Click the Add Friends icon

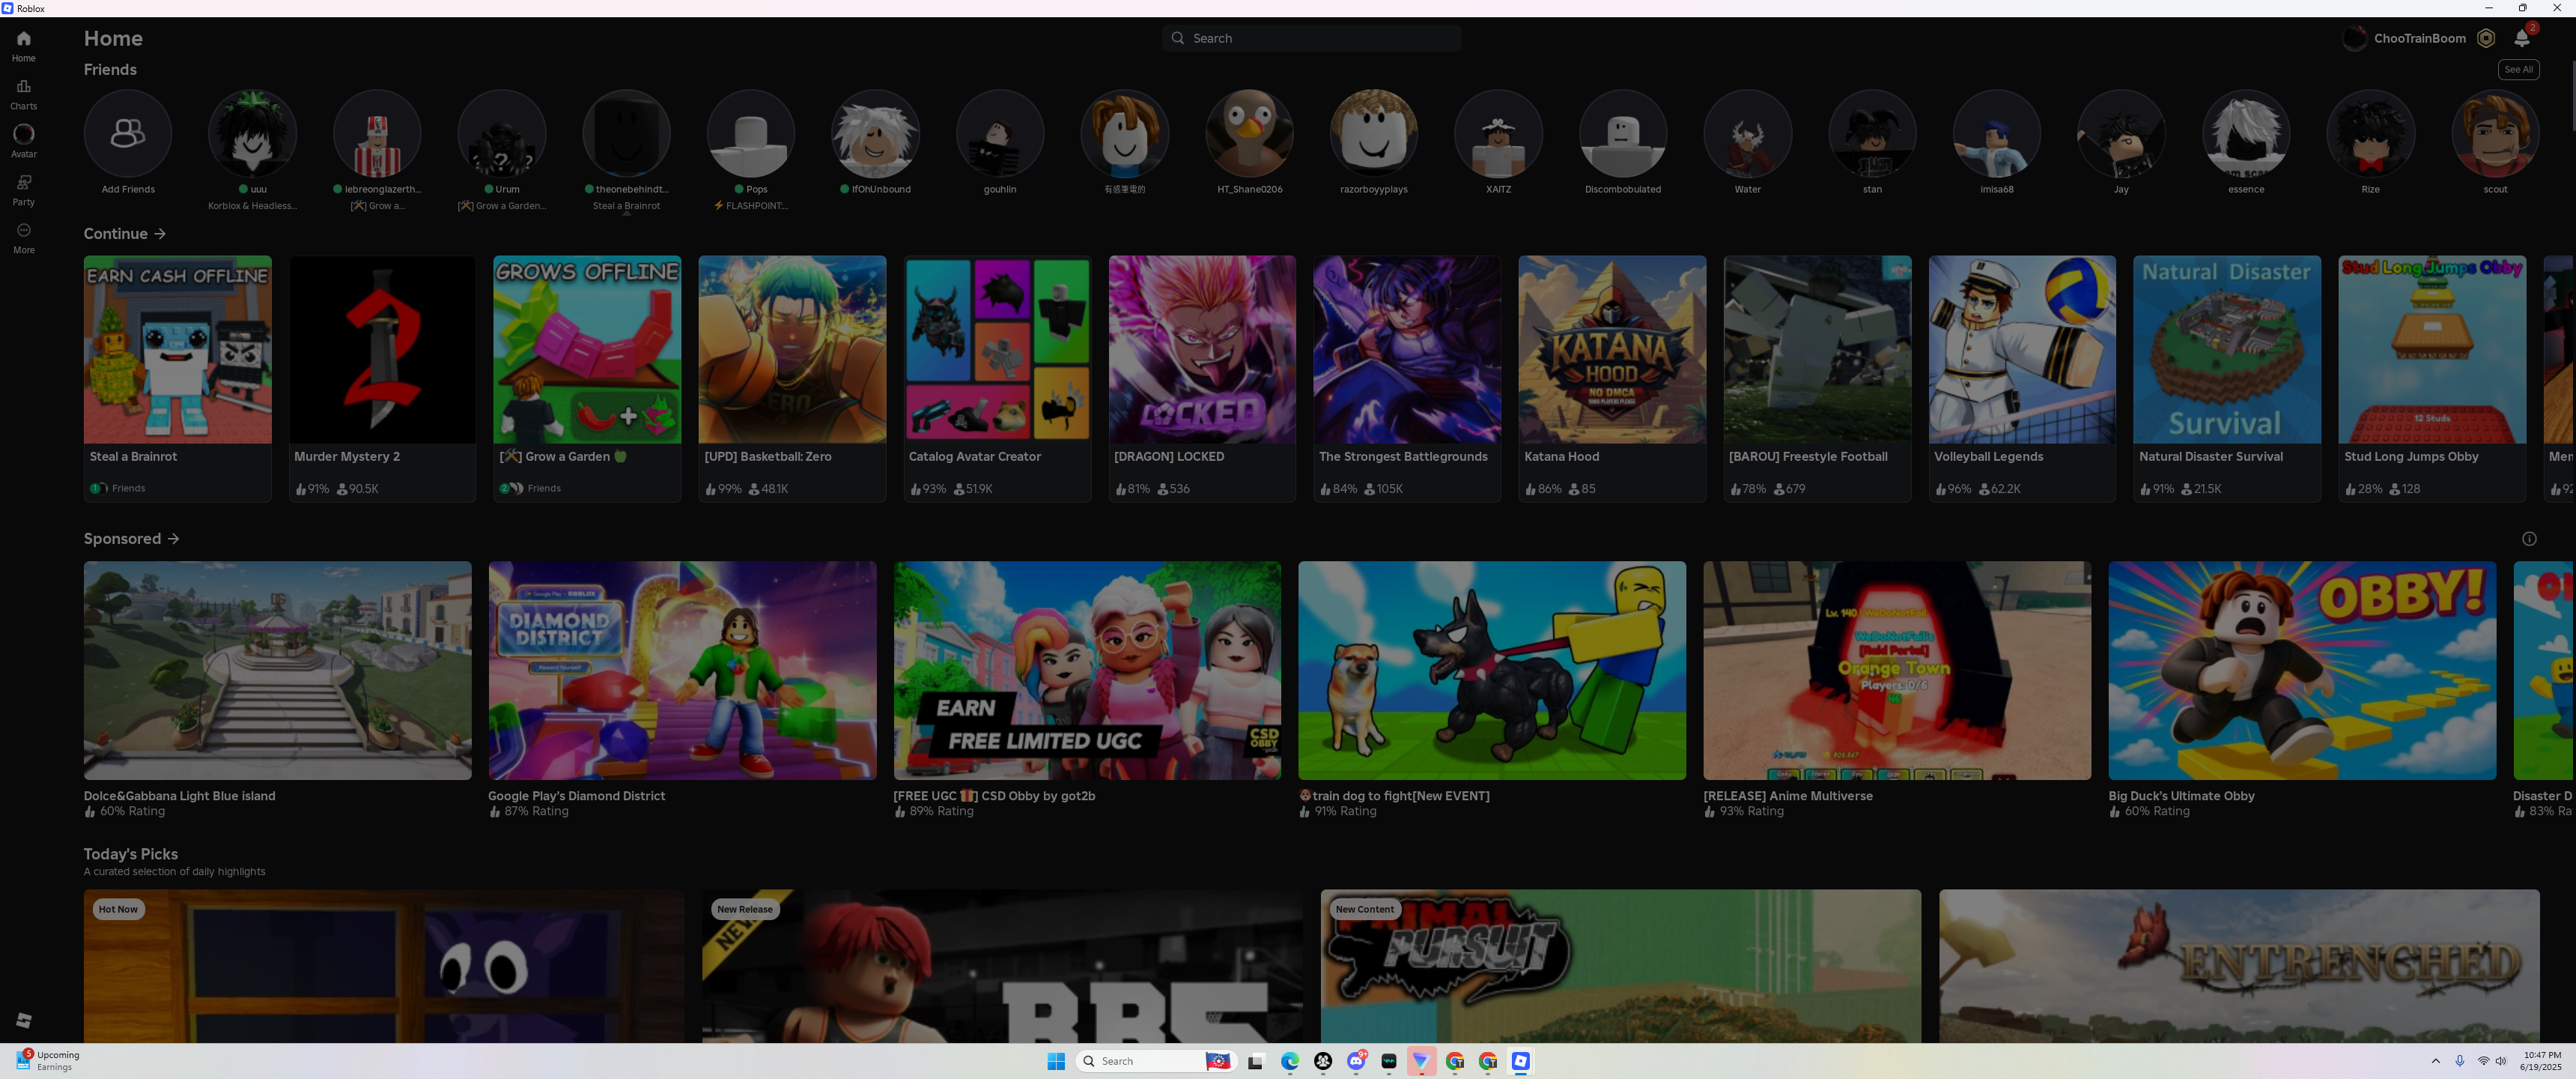click(x=128, y=133)
